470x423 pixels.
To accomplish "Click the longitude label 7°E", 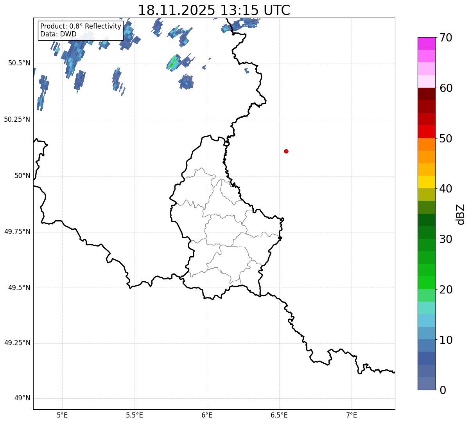I will coord(352,415).
